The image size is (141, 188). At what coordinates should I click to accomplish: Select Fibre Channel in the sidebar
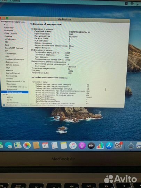coord(11,33)
